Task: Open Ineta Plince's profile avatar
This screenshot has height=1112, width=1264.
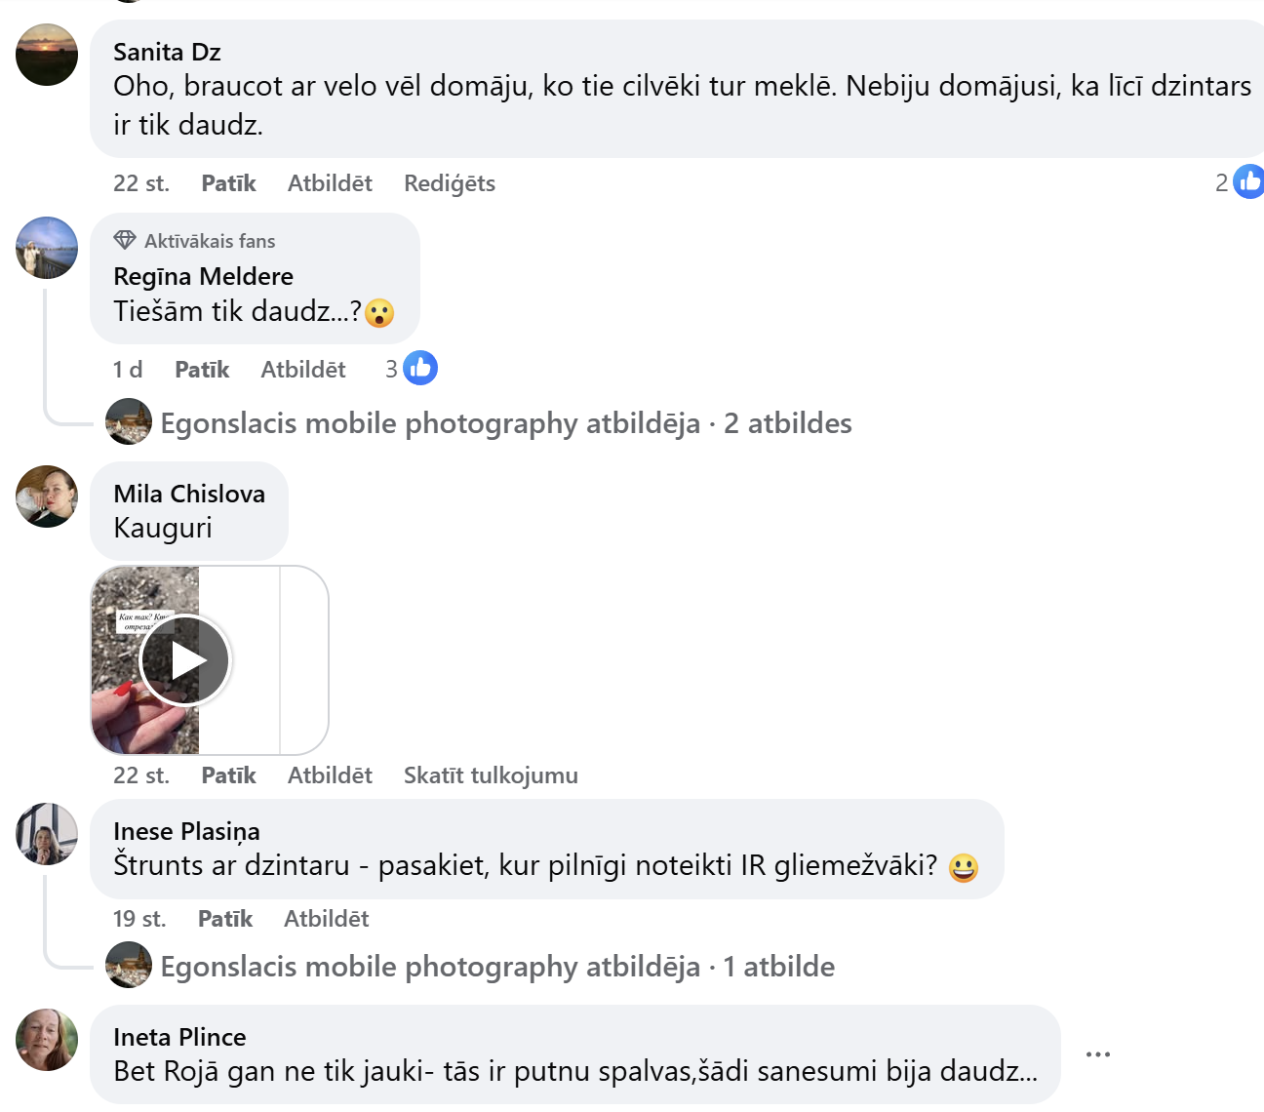Action: (47, 1040)
